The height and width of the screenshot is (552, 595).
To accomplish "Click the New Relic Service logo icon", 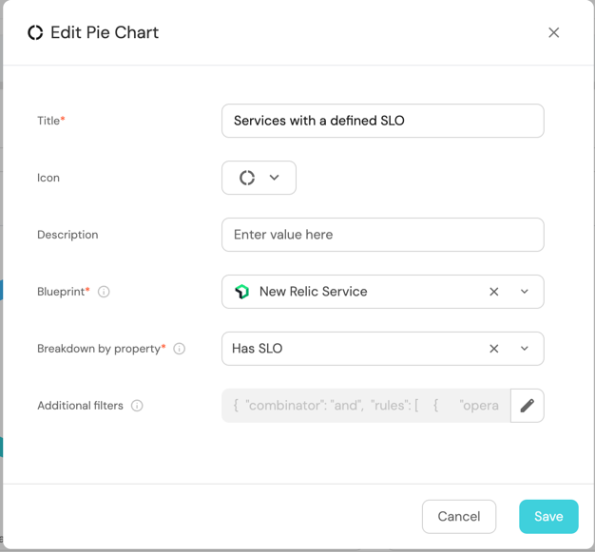I will point(242,292).
